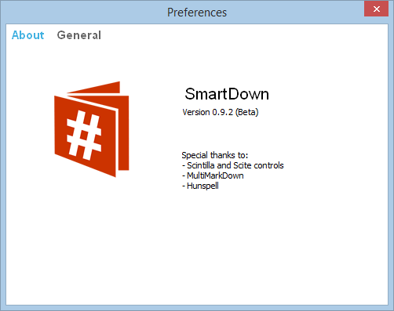
Task: Click the MultiMarkDown credit line
Action: 213,175
